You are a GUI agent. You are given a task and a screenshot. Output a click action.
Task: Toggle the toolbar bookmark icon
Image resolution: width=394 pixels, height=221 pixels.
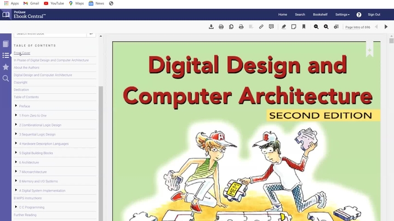click(304, 27)
